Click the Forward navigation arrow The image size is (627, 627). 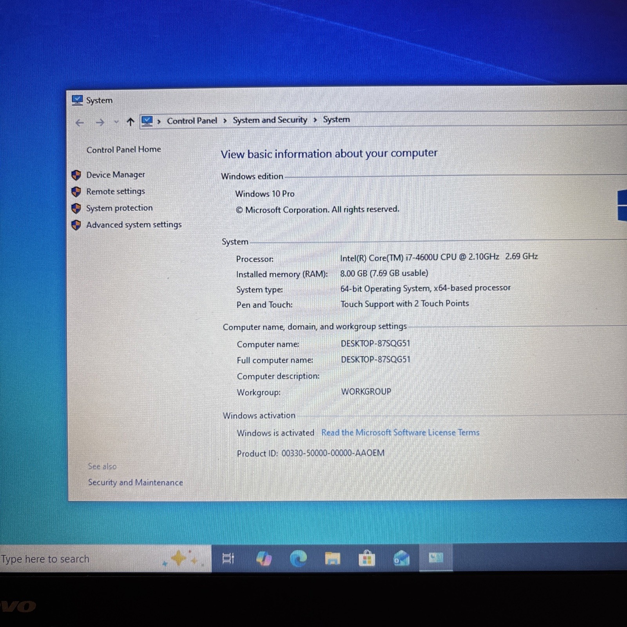(x=100, y=123)
